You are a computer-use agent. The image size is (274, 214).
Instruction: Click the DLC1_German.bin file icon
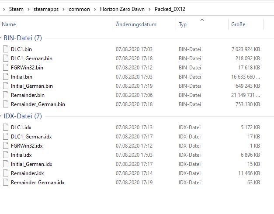pos(6,59)
